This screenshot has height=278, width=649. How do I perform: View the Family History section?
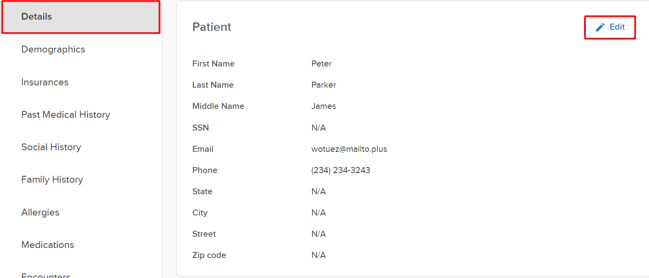point(52,179)
